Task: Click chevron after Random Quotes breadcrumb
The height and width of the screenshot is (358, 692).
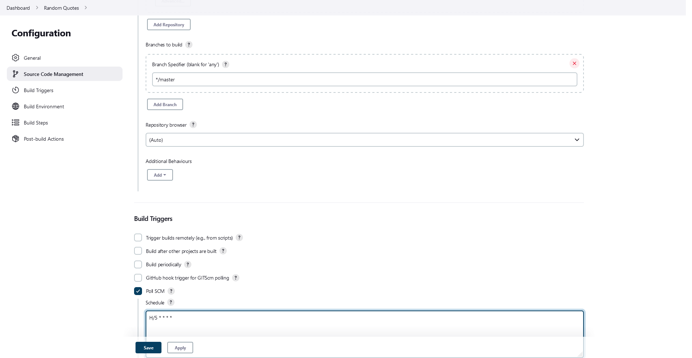Action: 86,8
